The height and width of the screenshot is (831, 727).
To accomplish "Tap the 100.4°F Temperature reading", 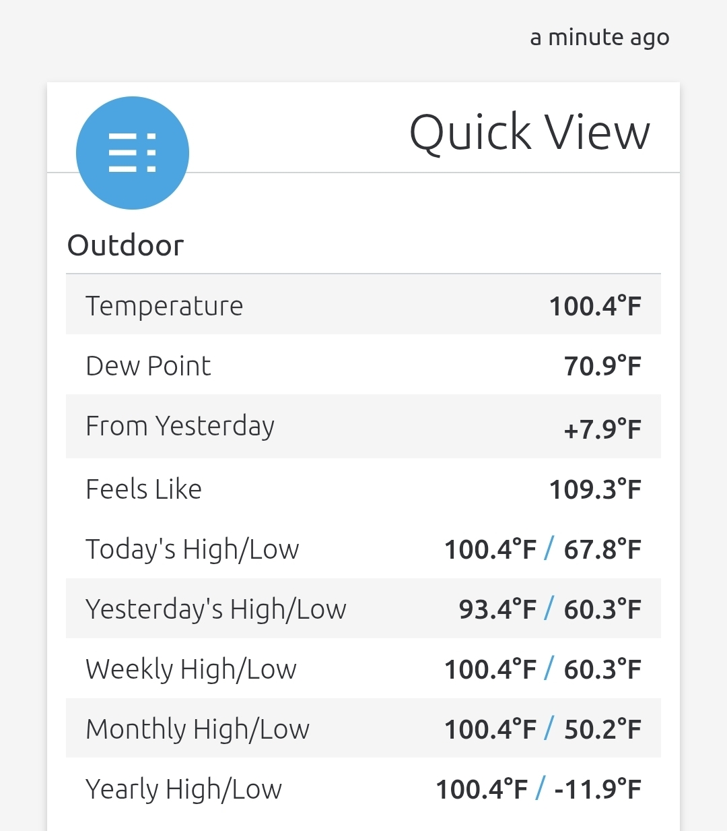I will click(595, 306).
